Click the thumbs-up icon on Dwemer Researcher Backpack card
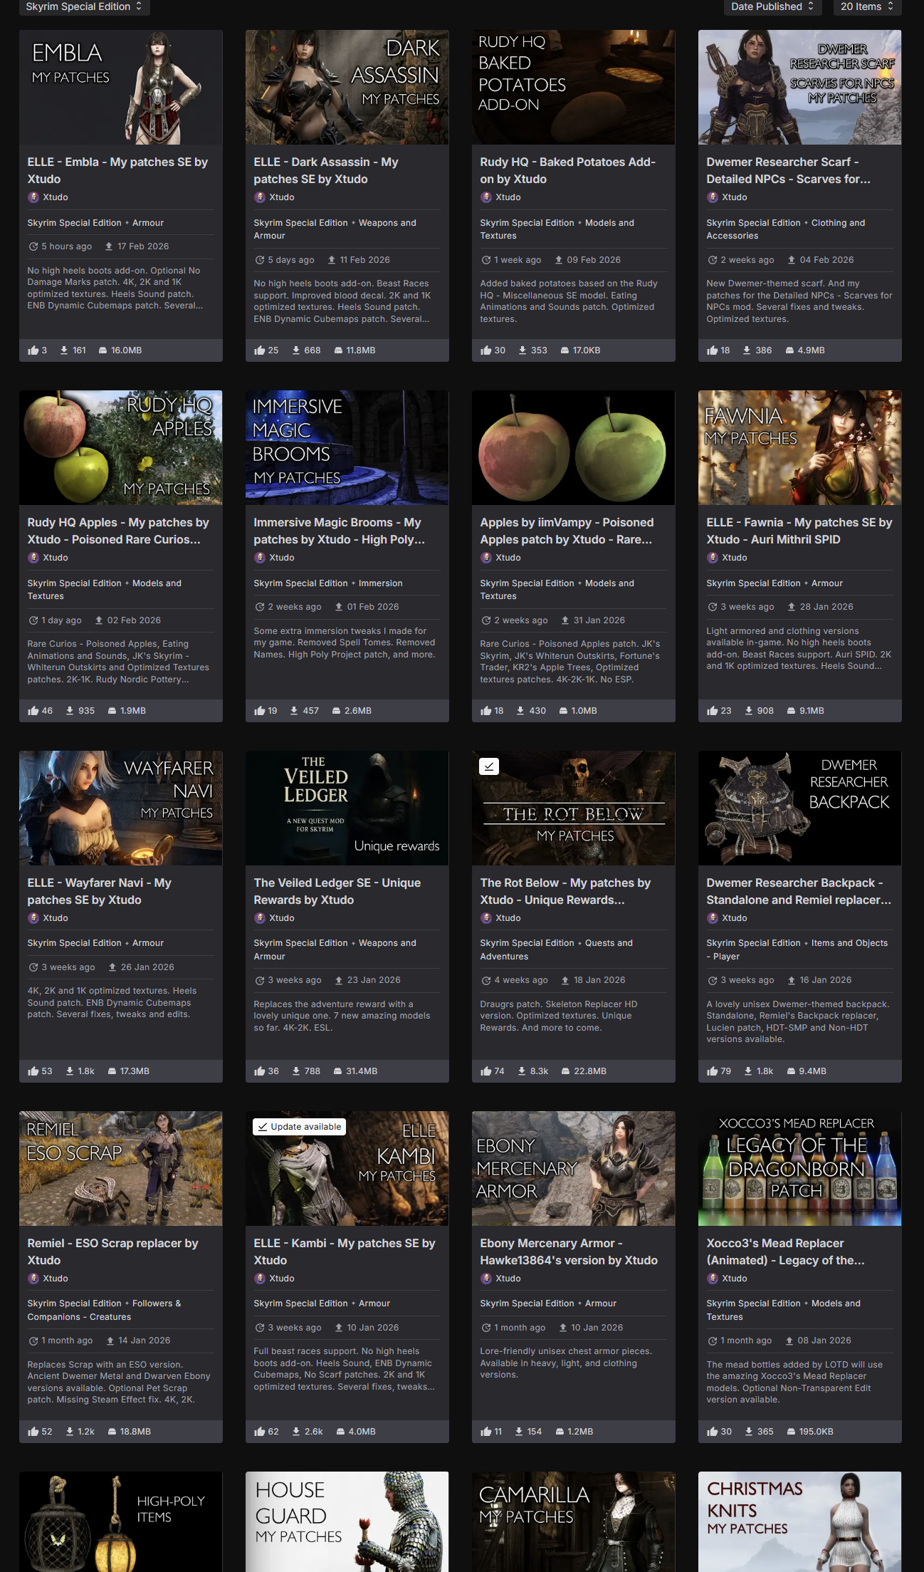This screenshot has width=924, height=1572. point(712,1071)
